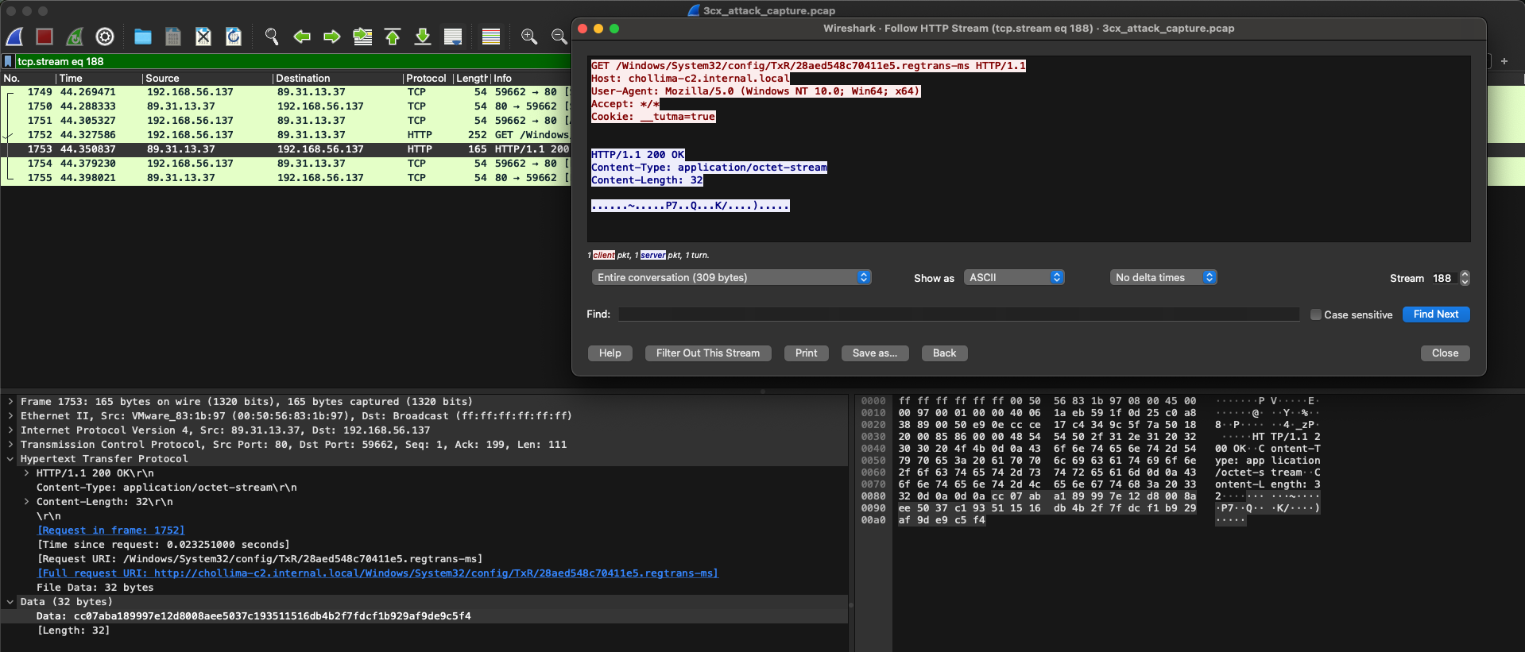Image resolution: width=1525 pixels, height=652 pixels.
Task: Open Entire conversation (309 bytes) dropdown
Action: (x=731, y=277)
